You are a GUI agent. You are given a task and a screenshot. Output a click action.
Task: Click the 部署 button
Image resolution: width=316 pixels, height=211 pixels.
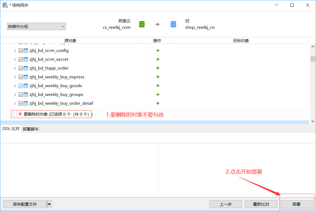point(296,204)
